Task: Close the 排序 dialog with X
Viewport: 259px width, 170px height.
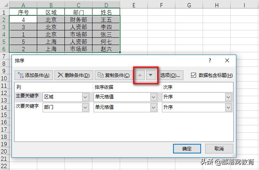Action: [x=227, y=60]
